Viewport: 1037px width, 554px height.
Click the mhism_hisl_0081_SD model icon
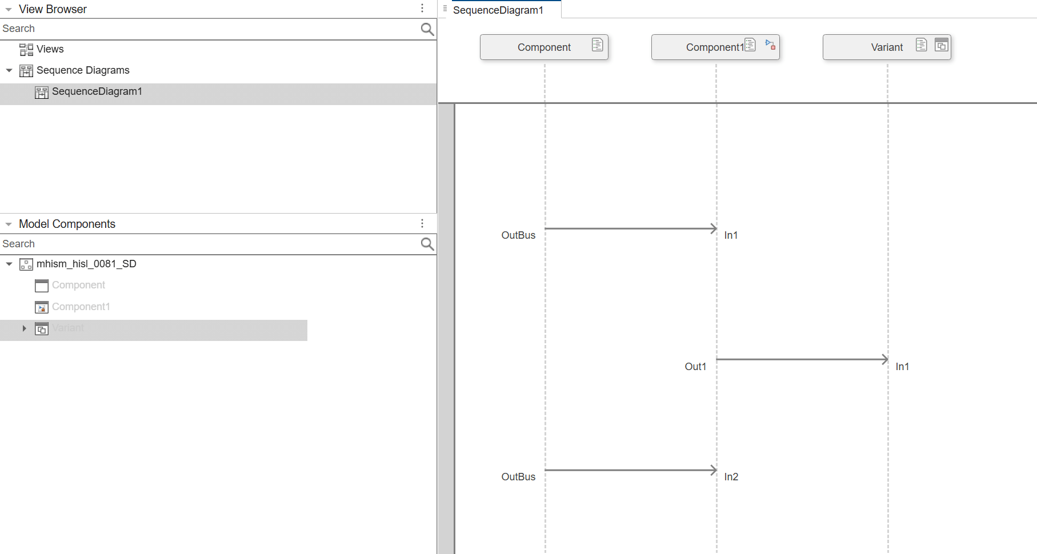click(x=26, y=264)
